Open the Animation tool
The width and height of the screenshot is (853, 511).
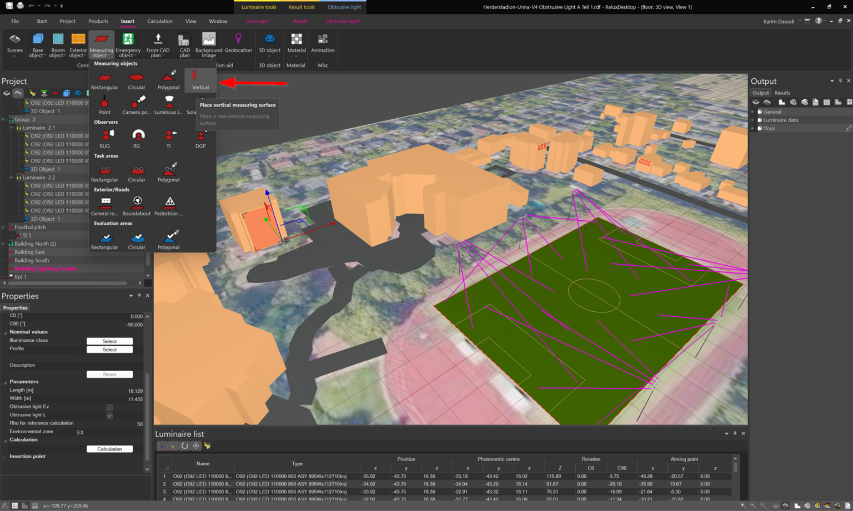click(x=323, y=43)
